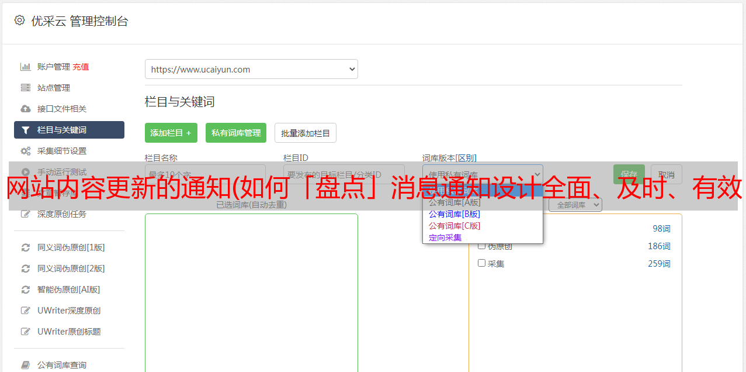Click the book icon for 公有词库查询
Image resolution: width=746 pixels, height=372 pixels.
(25, 365)
